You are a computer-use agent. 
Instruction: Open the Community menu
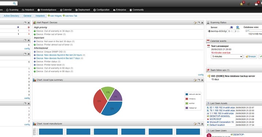click(x=136, y=10)
